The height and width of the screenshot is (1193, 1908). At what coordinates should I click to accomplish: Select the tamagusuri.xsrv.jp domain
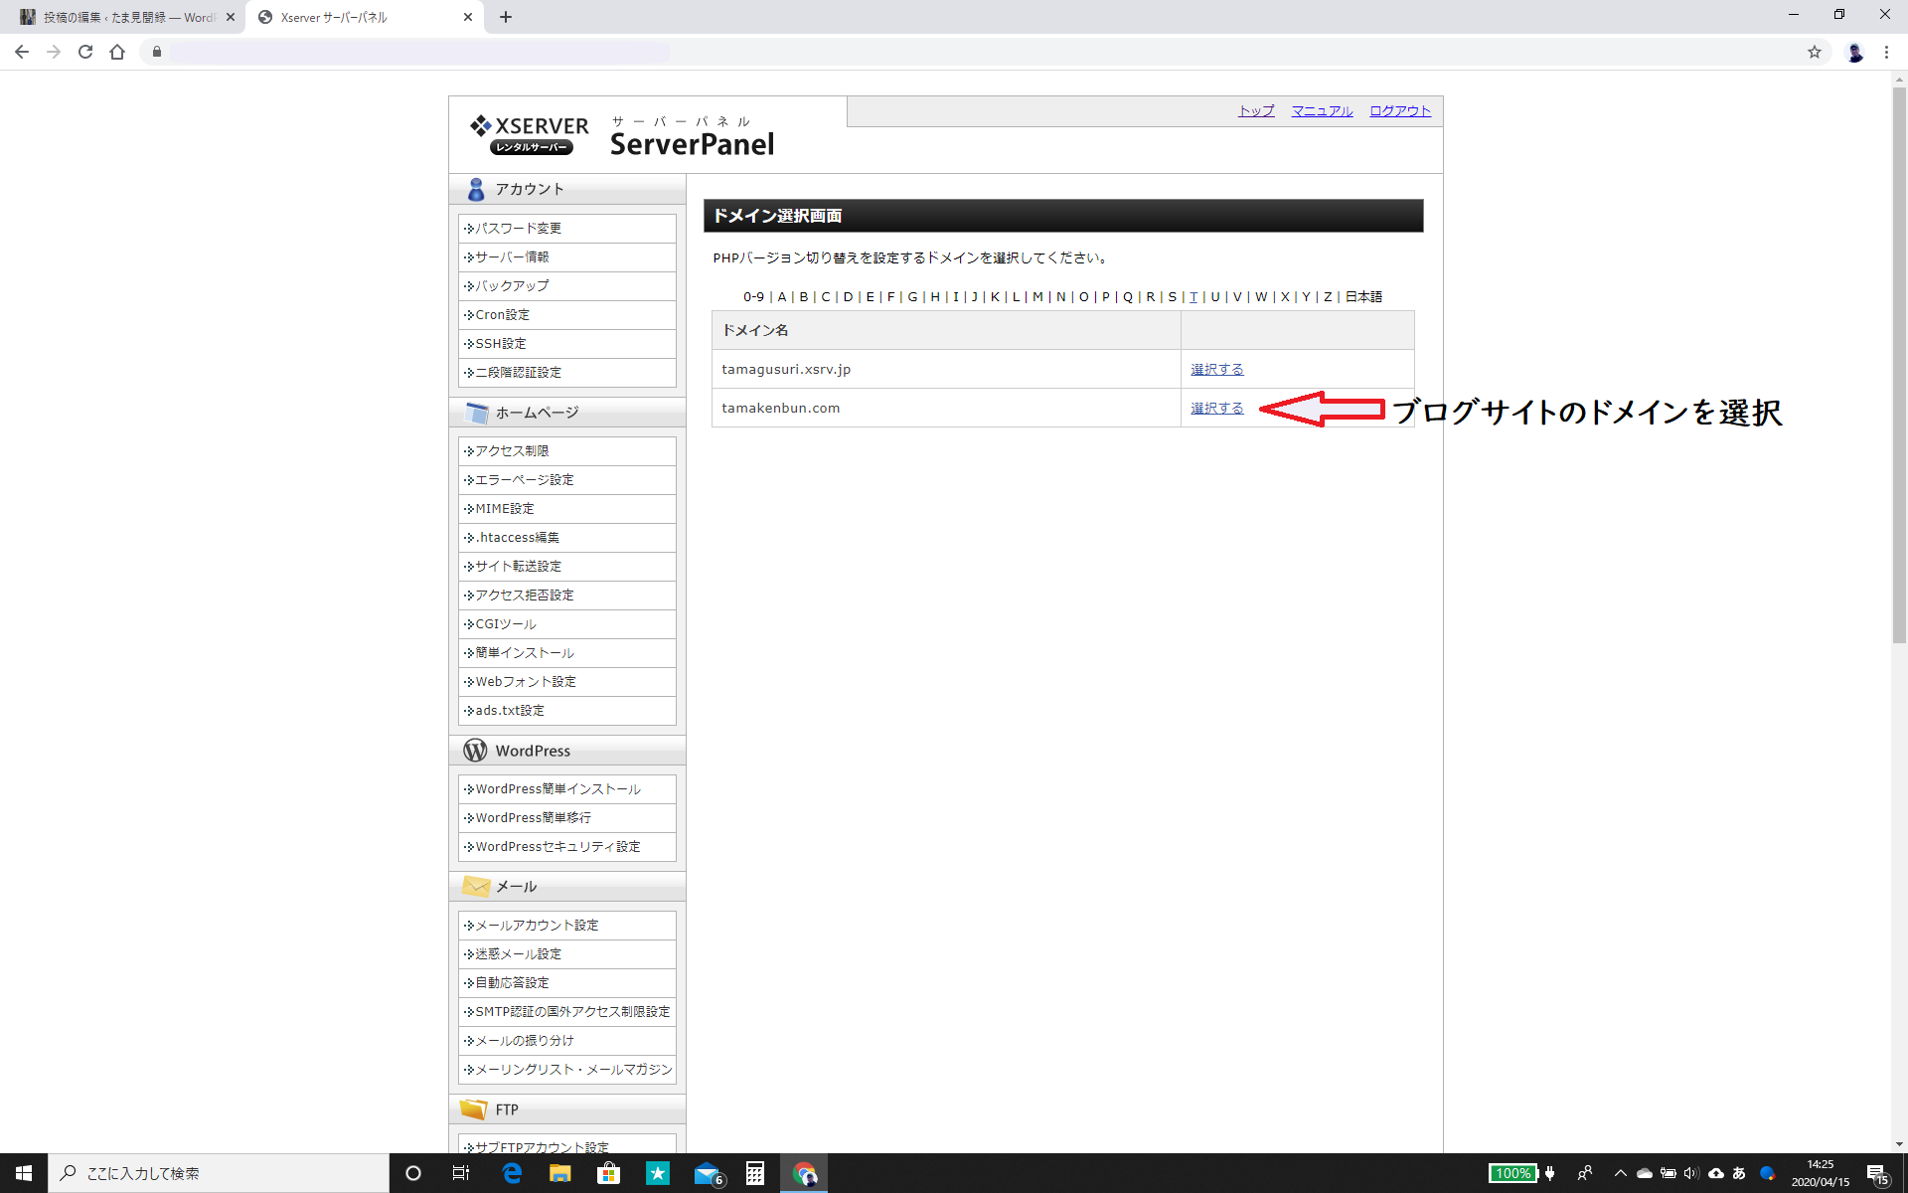click(1216, 369)
